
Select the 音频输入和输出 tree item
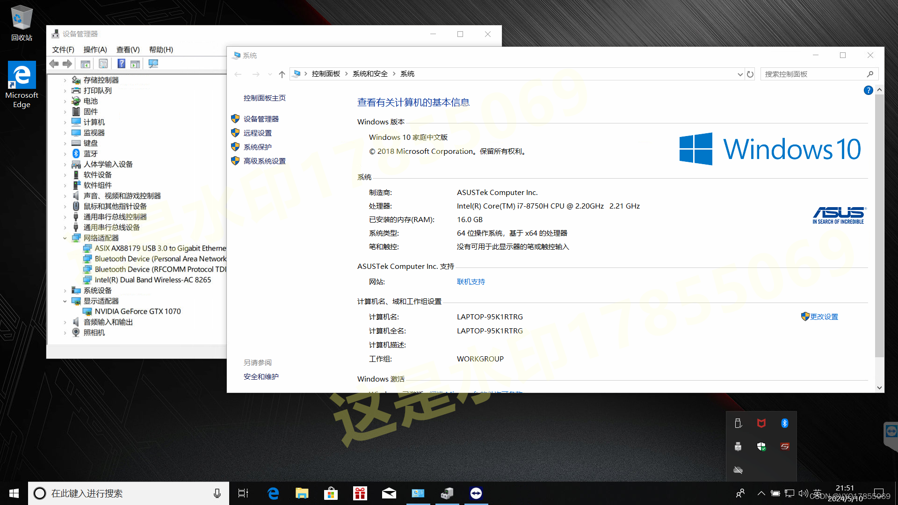[108, 322]
